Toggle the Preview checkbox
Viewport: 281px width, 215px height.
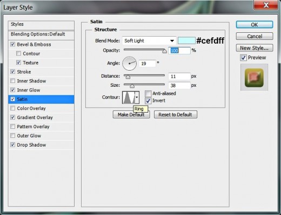243,58
